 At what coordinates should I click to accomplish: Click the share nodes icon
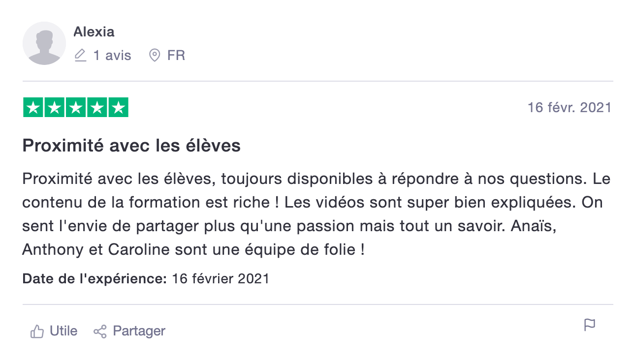100,331
